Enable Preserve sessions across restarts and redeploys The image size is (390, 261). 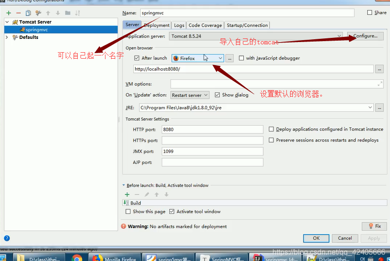pyautogui.click(x=271, y=140)
